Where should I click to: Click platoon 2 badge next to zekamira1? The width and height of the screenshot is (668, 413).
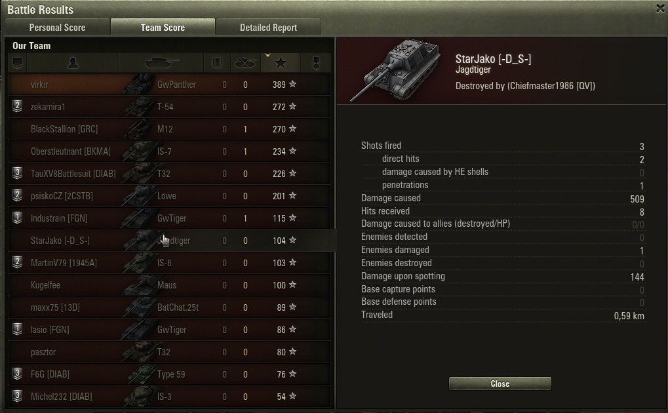coord(17,106)
